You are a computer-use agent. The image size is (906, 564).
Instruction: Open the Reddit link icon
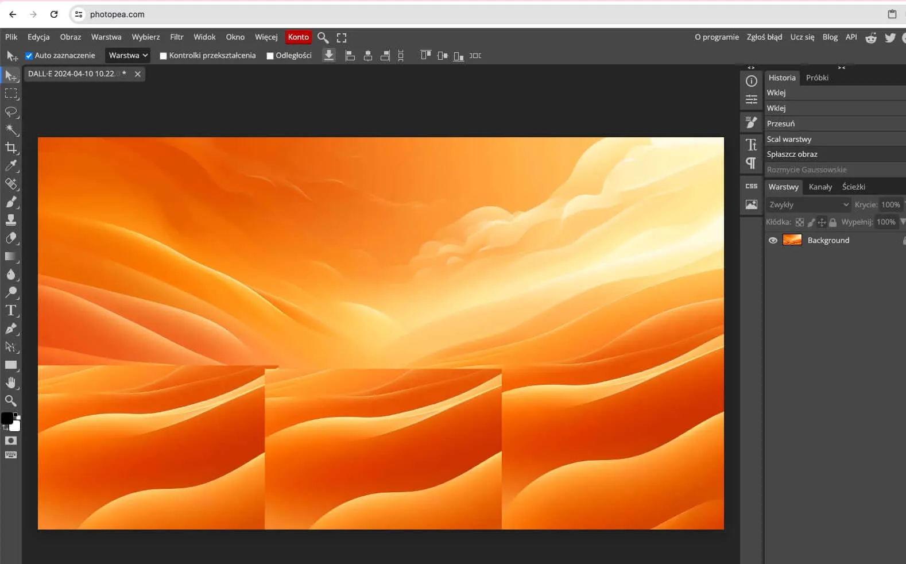tap(871, 38)
